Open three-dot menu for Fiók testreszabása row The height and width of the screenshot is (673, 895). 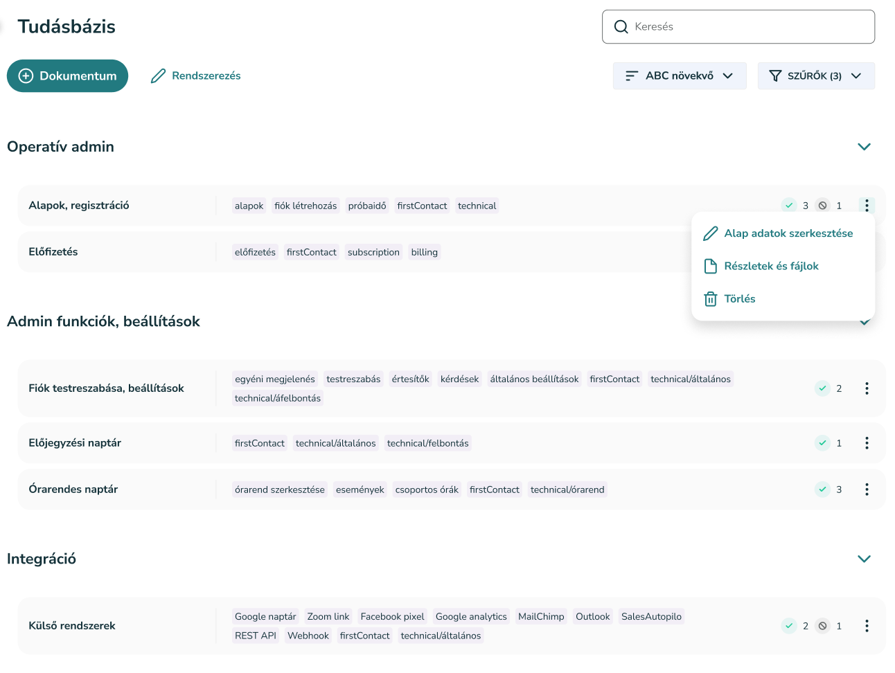[866, 388]
